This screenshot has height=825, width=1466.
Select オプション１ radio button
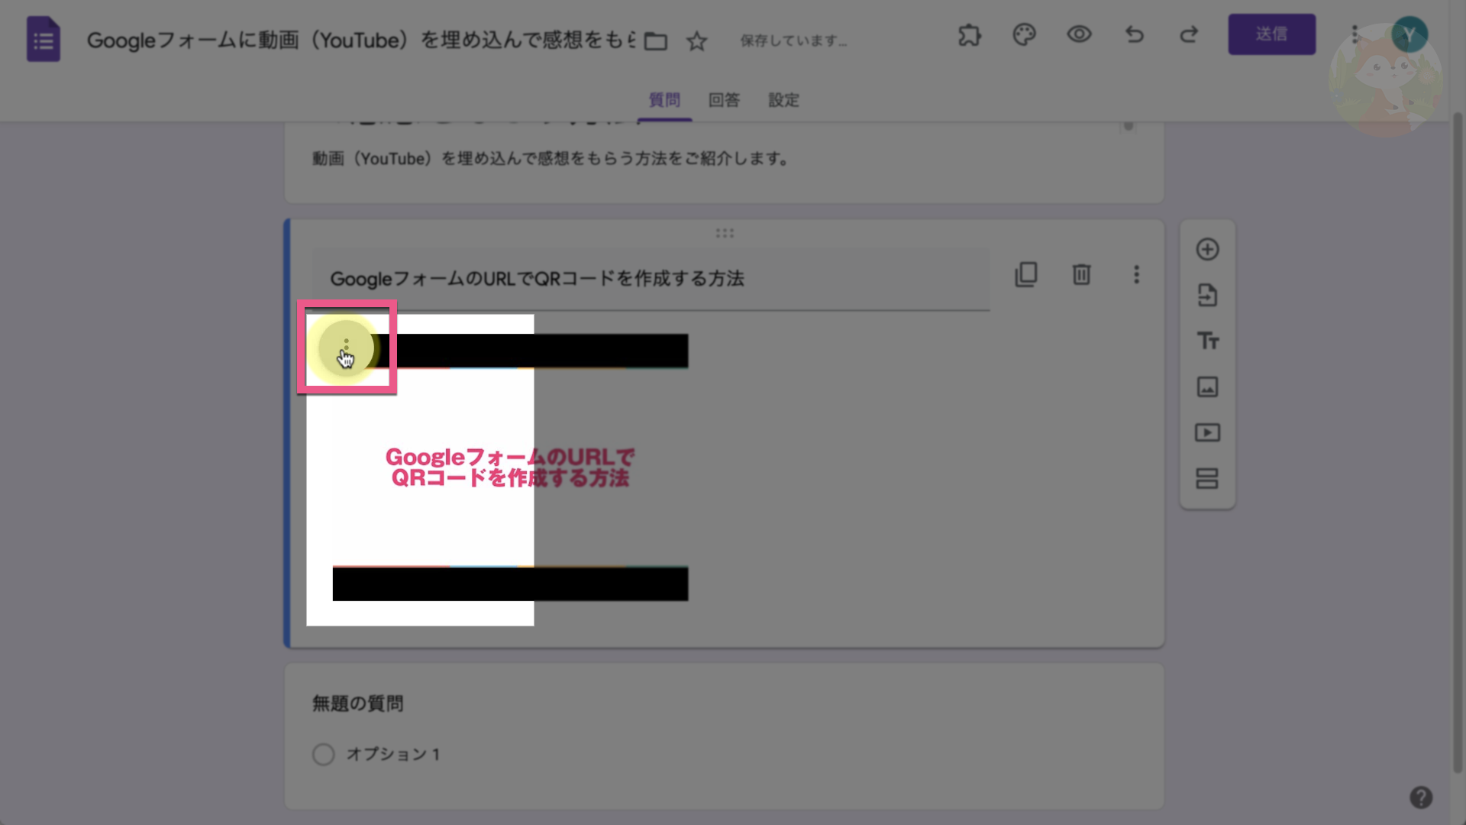323,753
